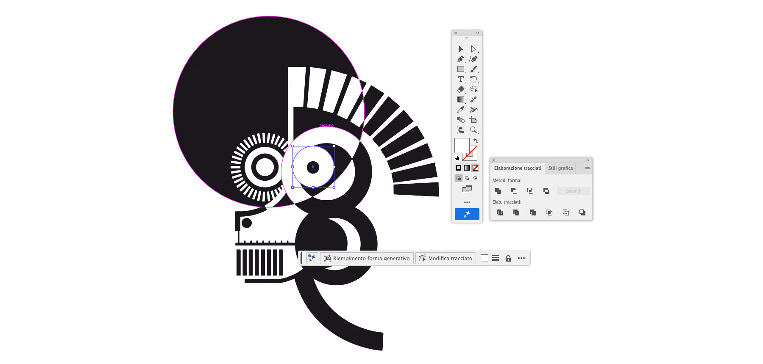This screenshot has width=763, height=364.
Task: Lock the selected object
Action: pos(508,258)
